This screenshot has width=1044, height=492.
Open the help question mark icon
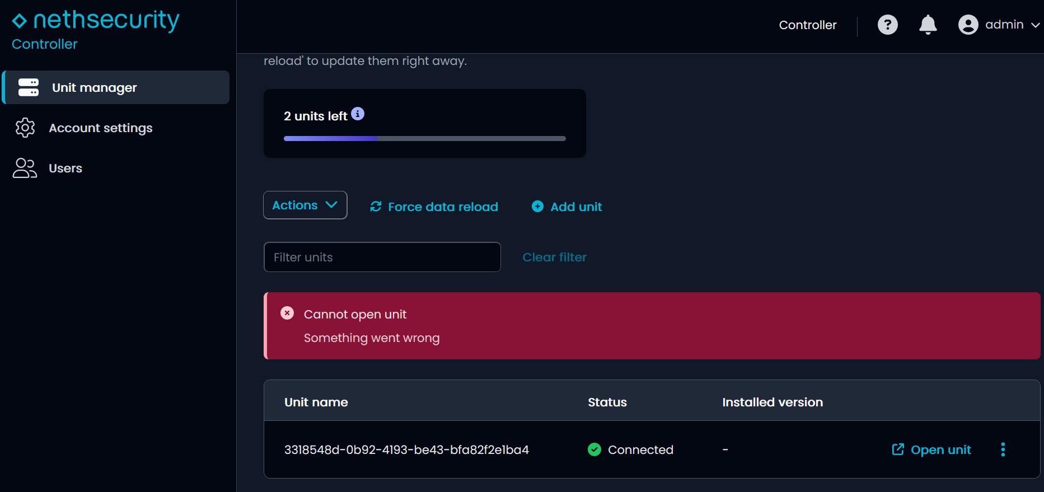[x=887, y=25]
